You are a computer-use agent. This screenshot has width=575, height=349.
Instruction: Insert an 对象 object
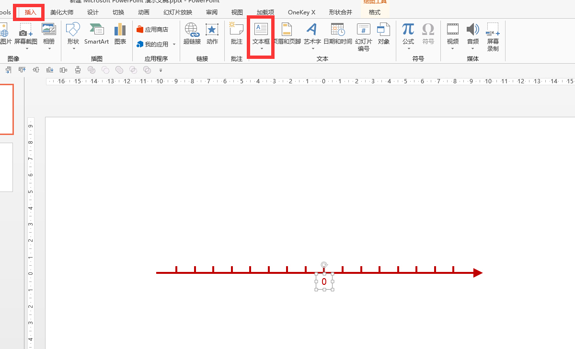pyautogui.click(x=384, y=34)
